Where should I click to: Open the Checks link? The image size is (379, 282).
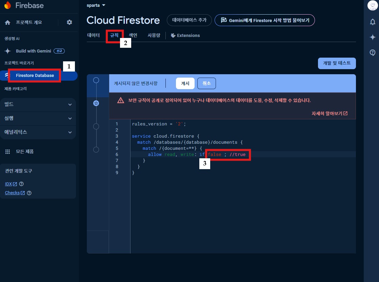coord(15,193)
